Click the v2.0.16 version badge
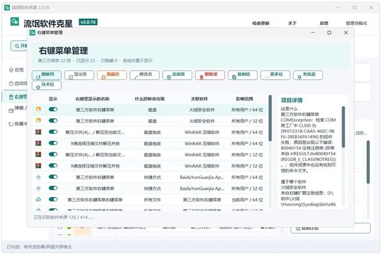This screenshot has width=382, height=255. (x=88, y=22)
